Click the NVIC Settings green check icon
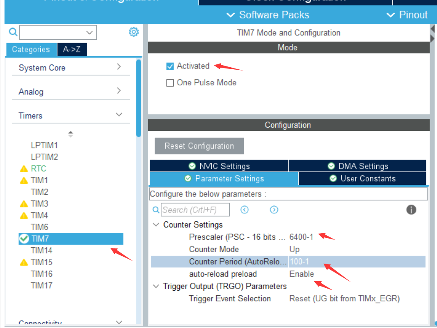Image resolution: width=437 pixels, height=328 pixels. click(192, 166)
